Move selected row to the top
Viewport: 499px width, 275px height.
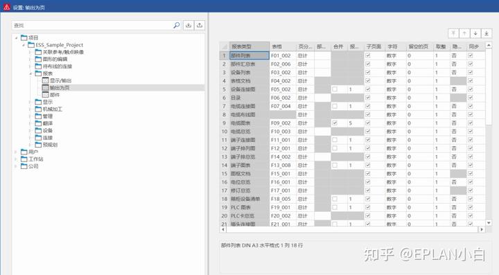[x=453, y=33]
